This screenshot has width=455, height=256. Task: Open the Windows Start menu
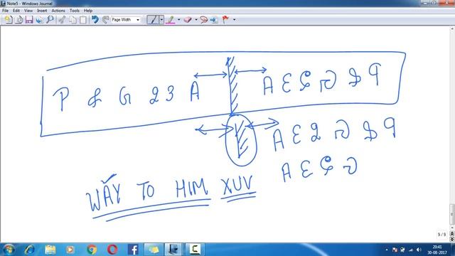coord(9,250)
